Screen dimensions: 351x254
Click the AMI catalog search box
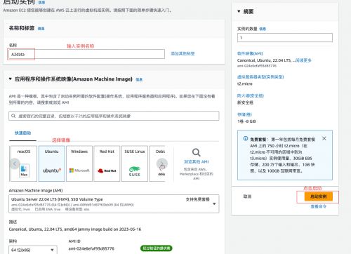point(114,116)
